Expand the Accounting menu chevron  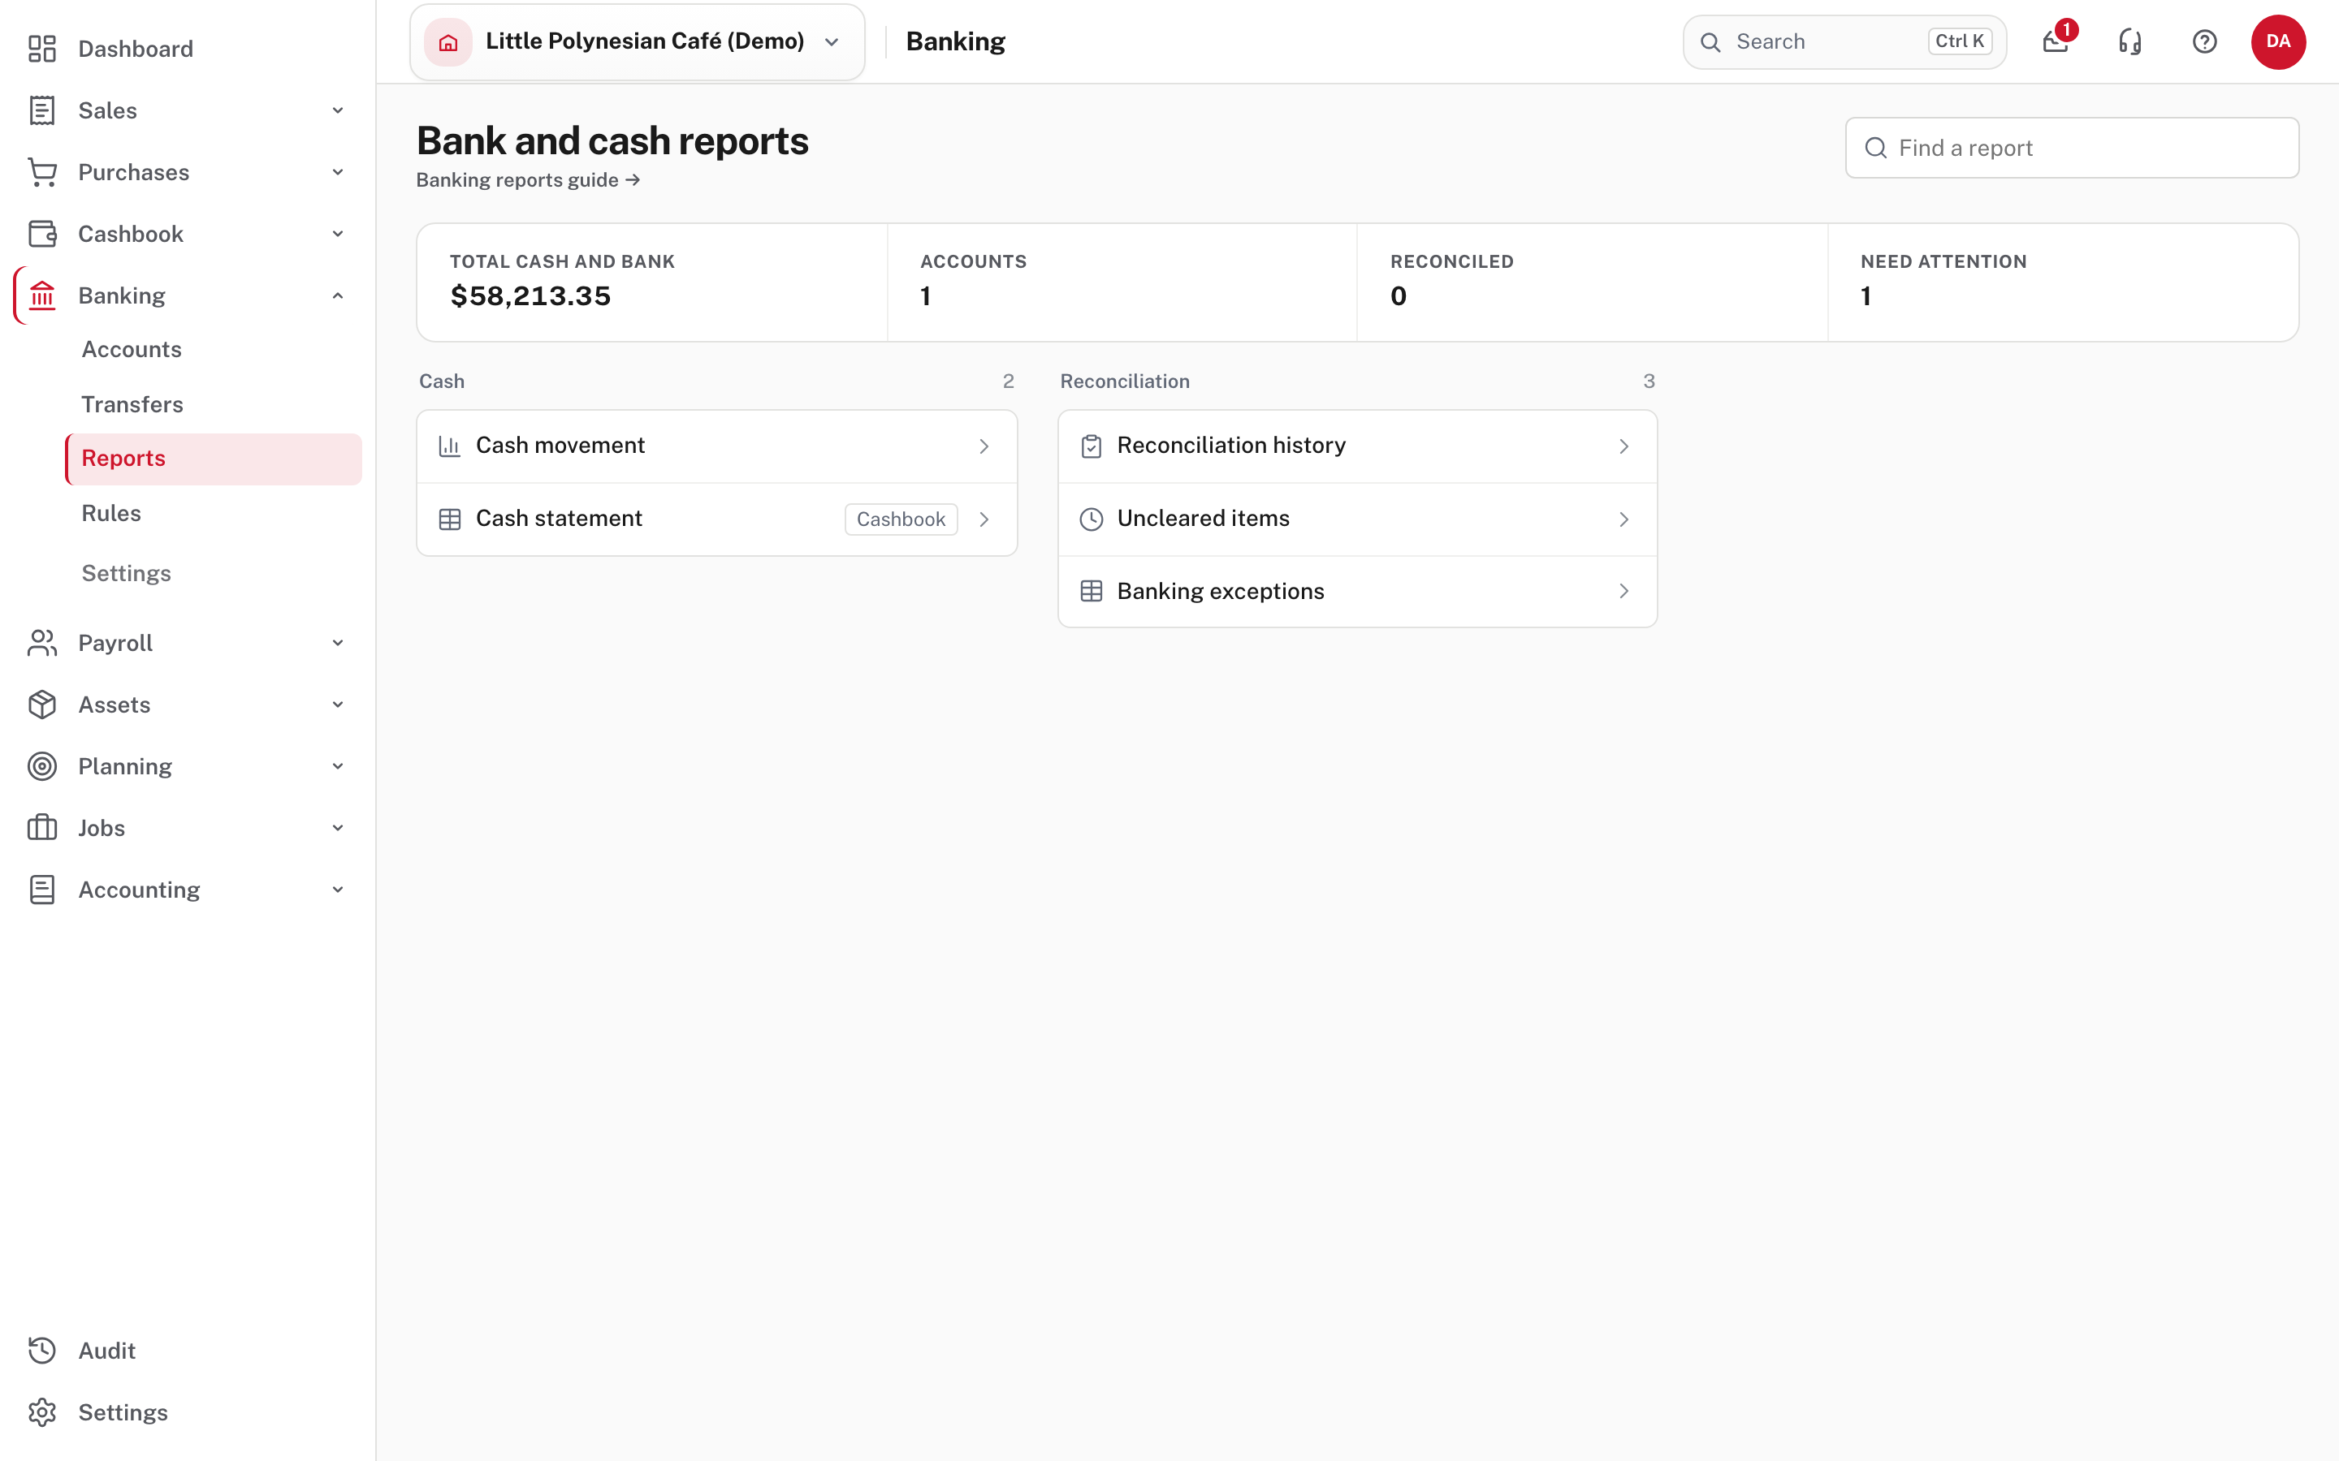click(x=337, y=890)
